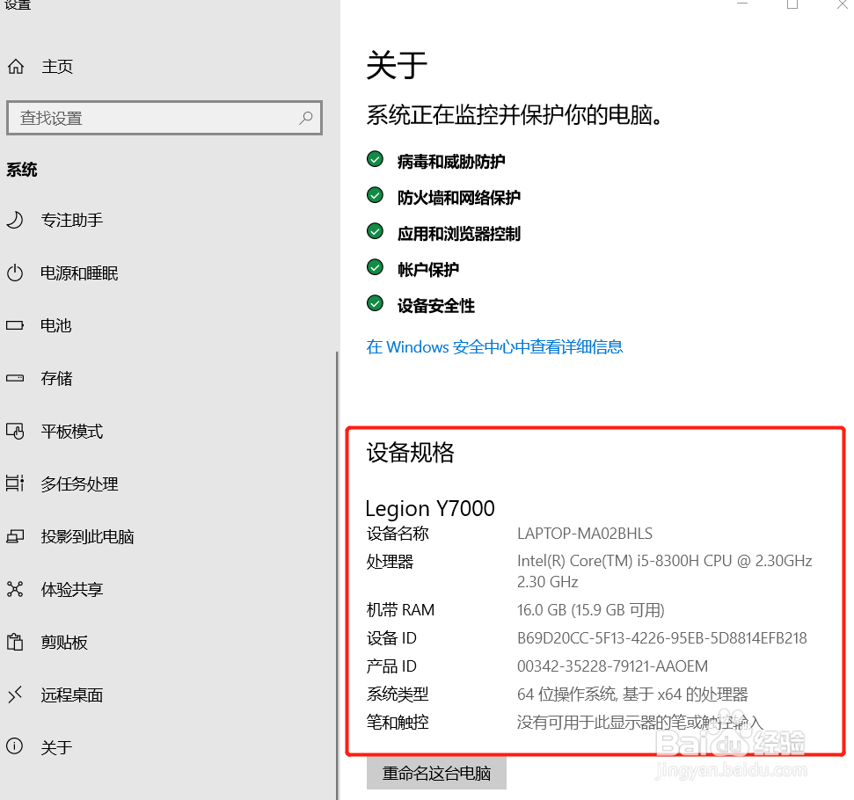The width and height of the screenshot is (854, 800).
Task: Click the multitasking icon
Action: [15, 484]
